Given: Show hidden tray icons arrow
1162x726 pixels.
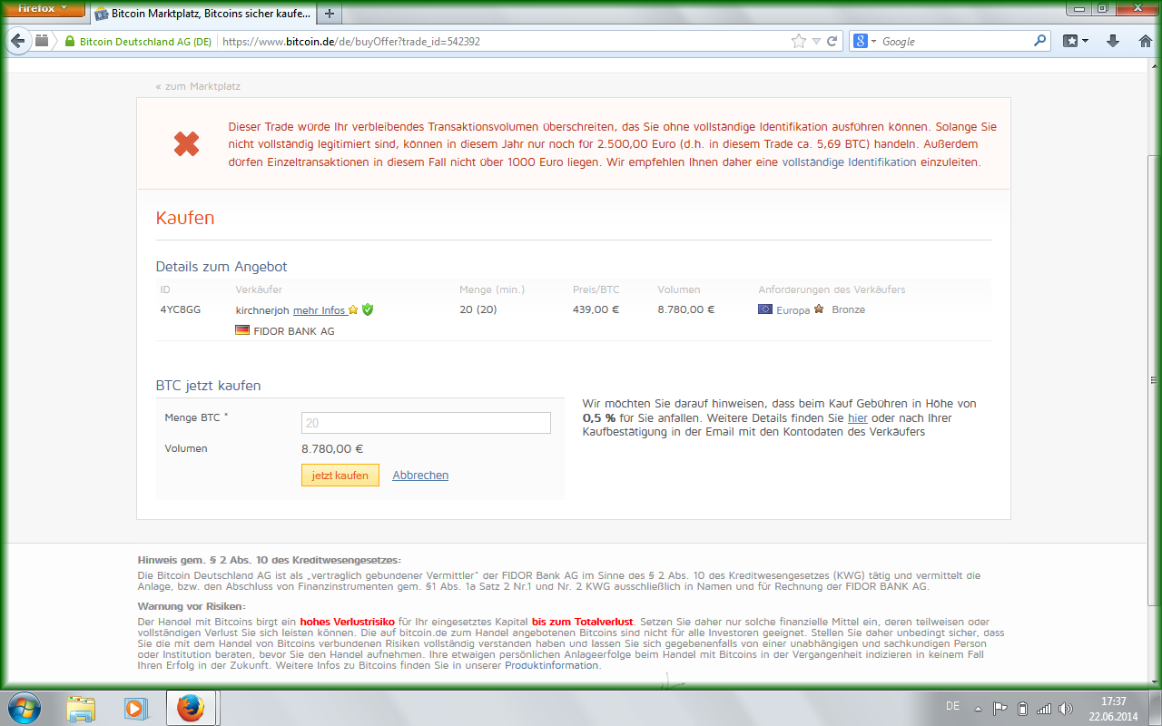Looking at the screenshot, I should [x=978, y=708].
